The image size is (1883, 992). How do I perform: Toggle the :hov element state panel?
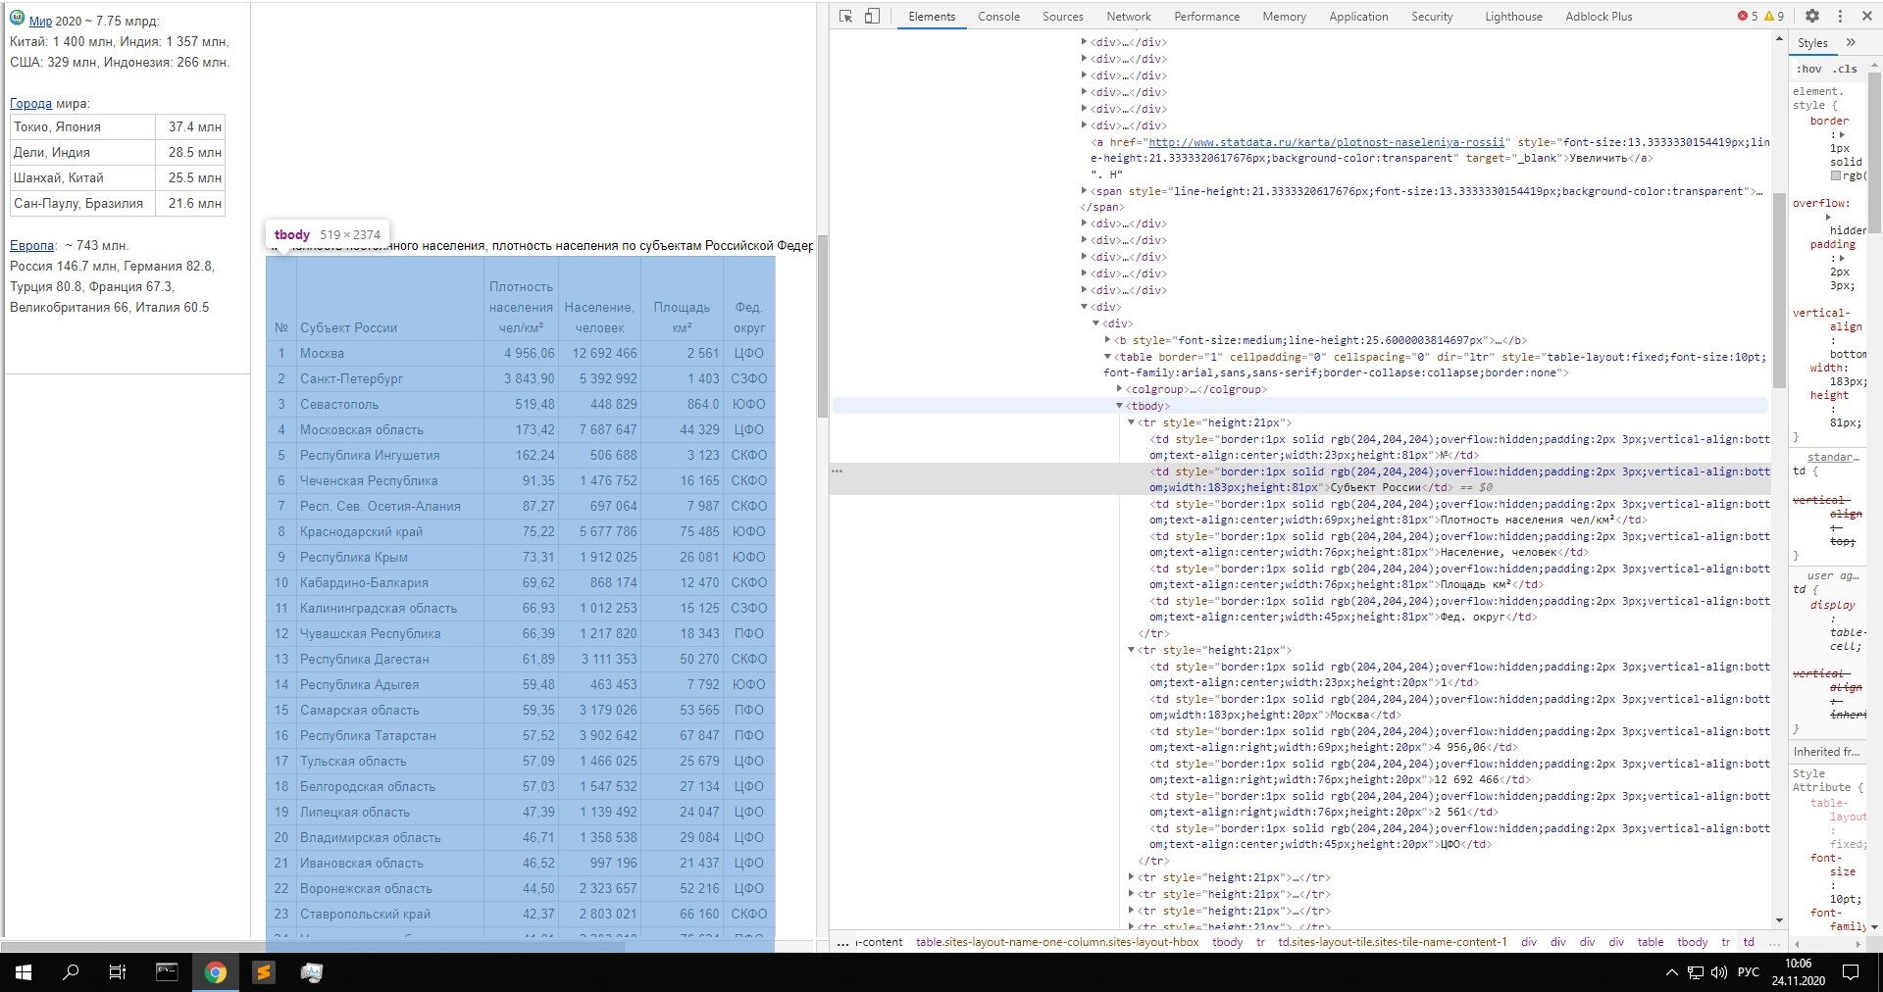pos(1808,69)
